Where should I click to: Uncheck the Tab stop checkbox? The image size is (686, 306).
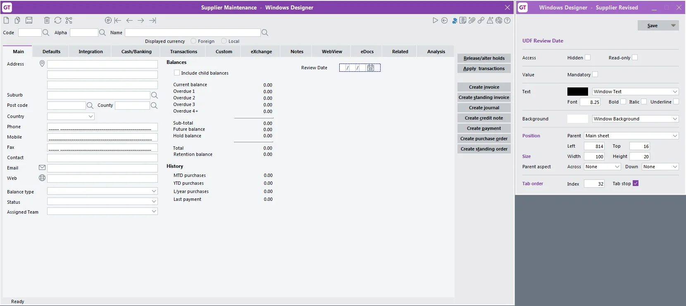(636, 183)
